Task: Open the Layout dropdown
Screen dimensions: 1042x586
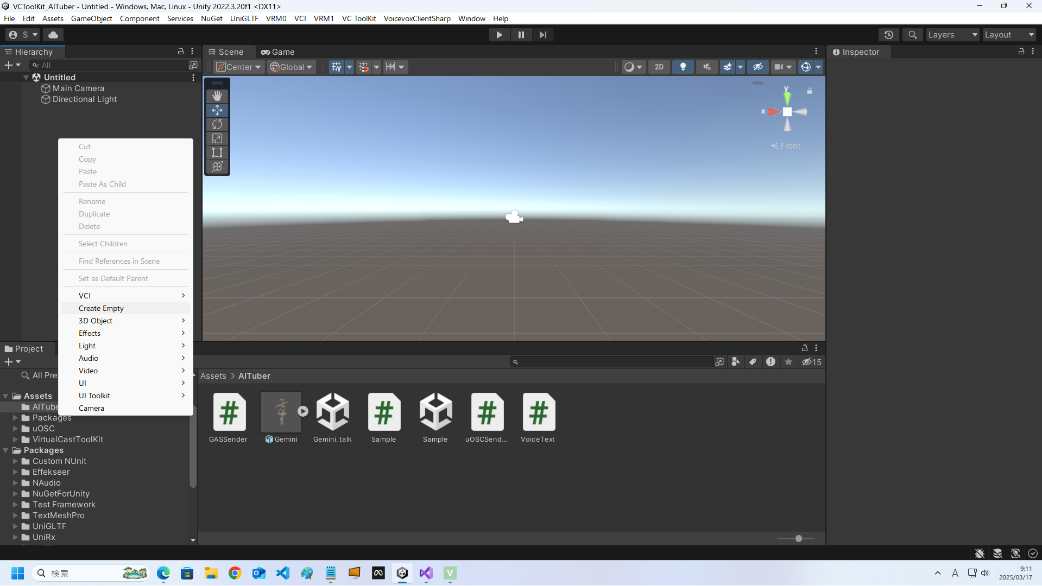Action: [1009, 35]
